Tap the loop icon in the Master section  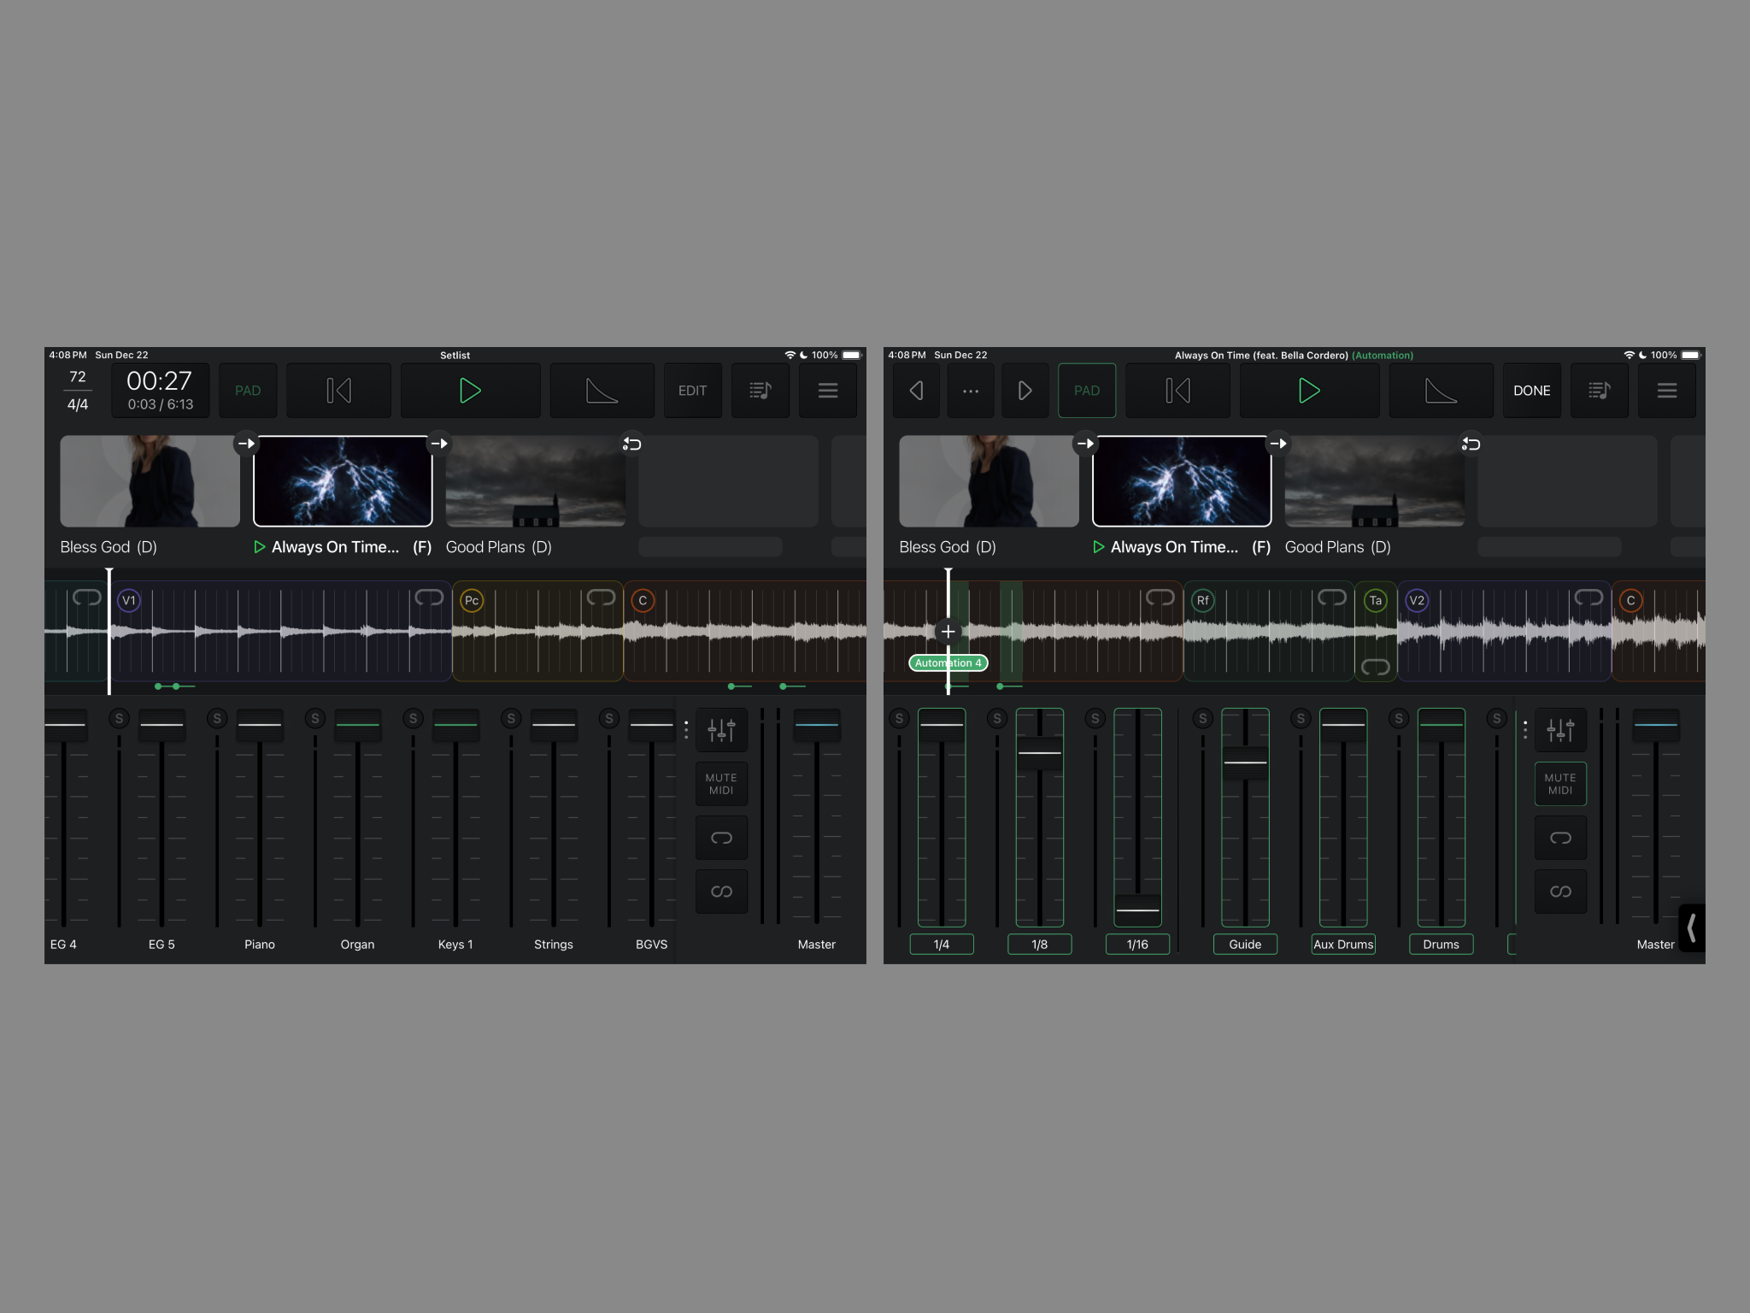tap(720, 838)
